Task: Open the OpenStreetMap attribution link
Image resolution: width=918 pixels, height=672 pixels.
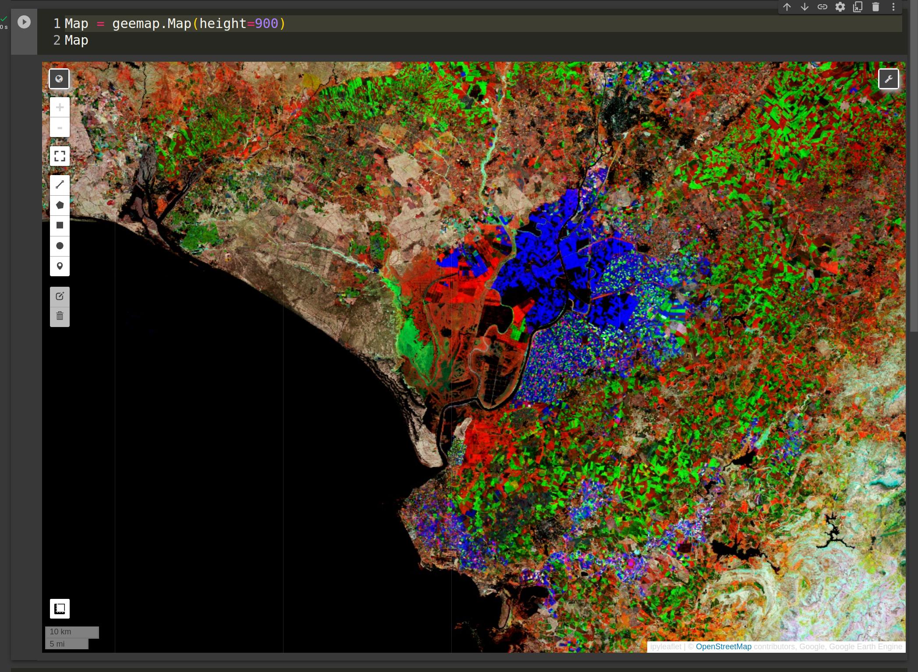Action: 723,647
